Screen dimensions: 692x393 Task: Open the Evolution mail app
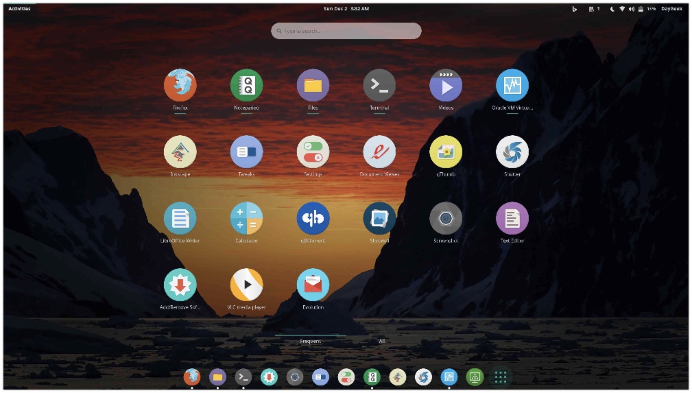313,285
